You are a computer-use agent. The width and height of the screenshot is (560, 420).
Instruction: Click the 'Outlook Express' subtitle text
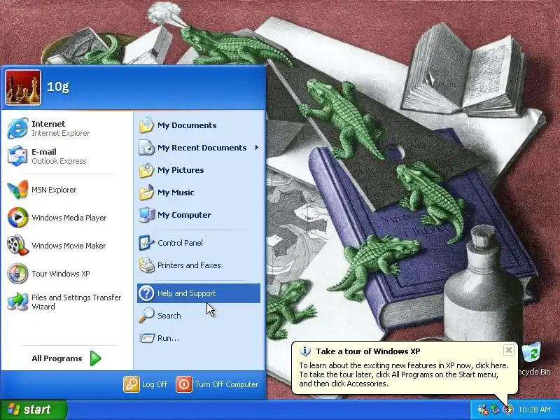click(59, 161)
